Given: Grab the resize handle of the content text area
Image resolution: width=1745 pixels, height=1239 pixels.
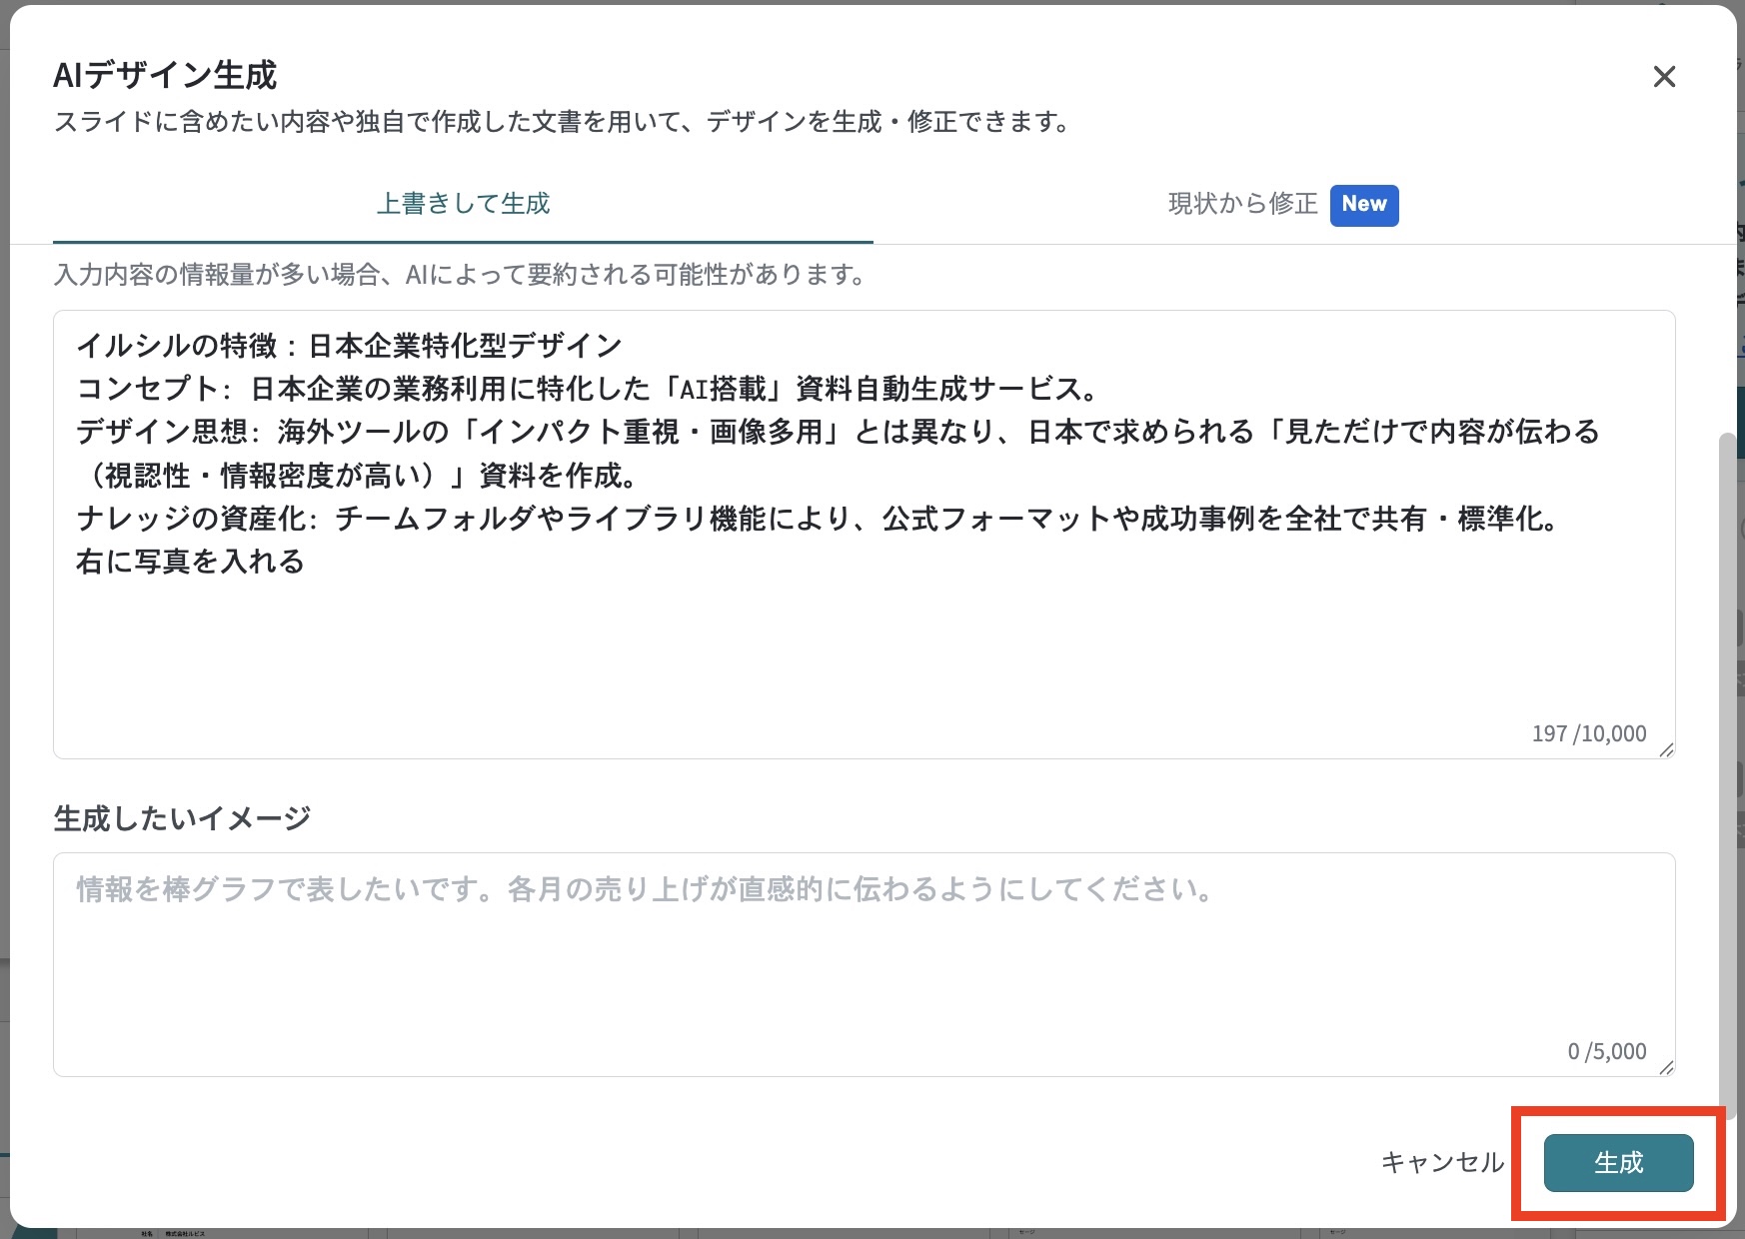Looking at the screenshot, I should click(1666, 749).
